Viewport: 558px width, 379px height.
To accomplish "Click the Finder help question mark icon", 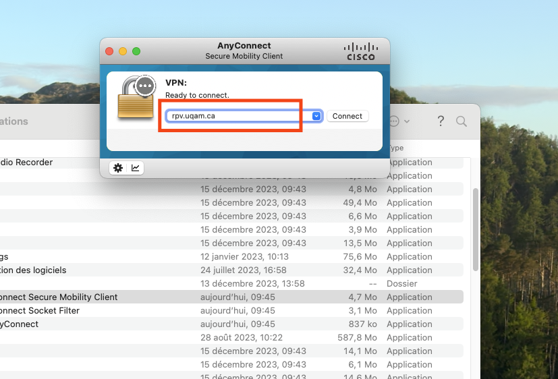I will coord(441,121).
